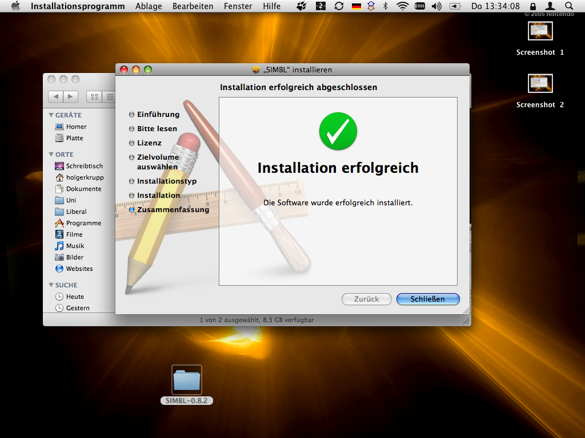Open Schreibtisch in Finder sidebar
Viewport: 585px width, 438px height.
(x=79, y=166)
